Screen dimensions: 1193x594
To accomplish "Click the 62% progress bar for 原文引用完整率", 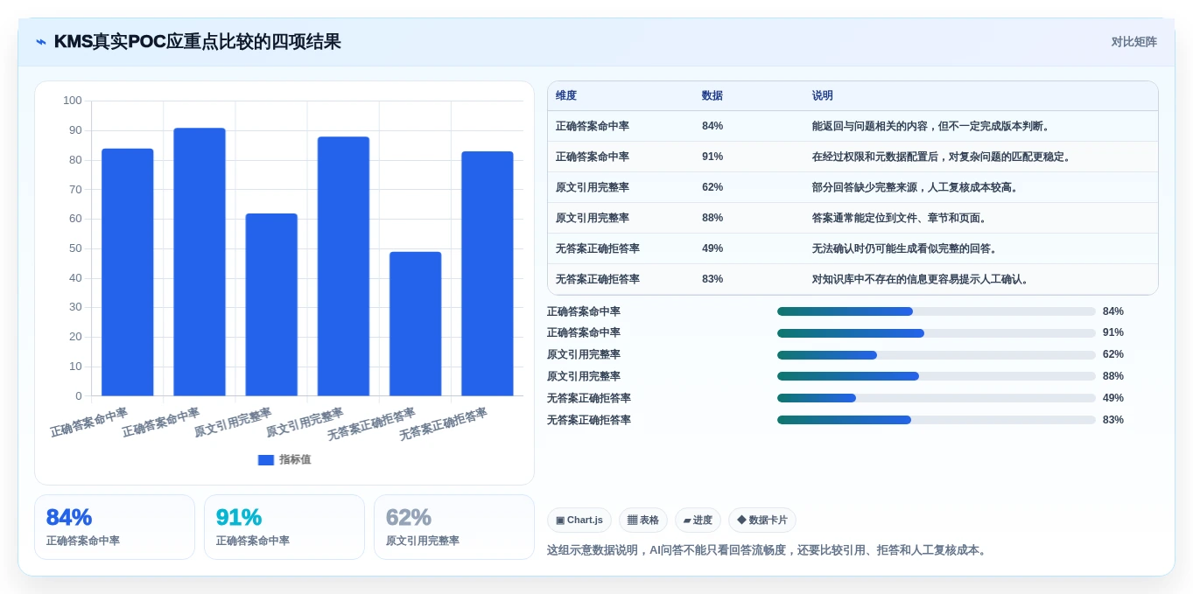I will tap(936, 354).
